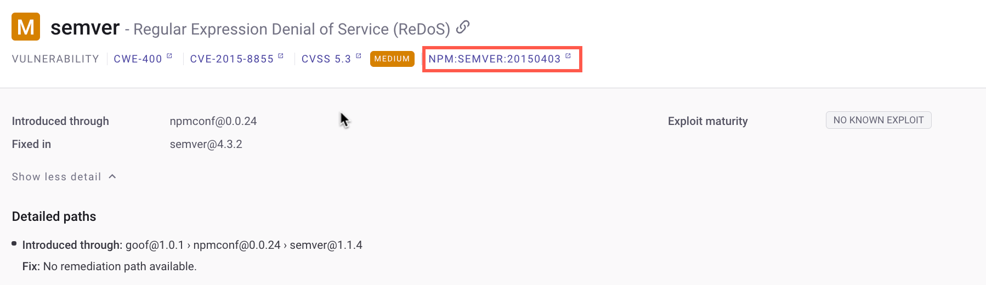Click the goof@1.0.1 dependency path entry
This screenshot has width=986, height=285.
(154, 245)
